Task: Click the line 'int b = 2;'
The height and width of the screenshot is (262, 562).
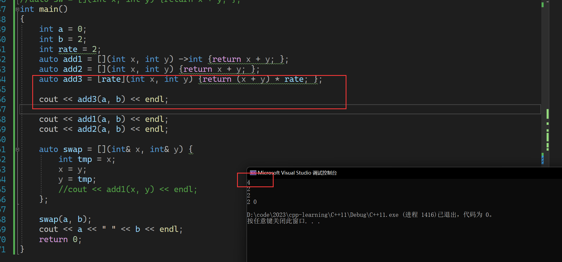Action: coord(63,39)
